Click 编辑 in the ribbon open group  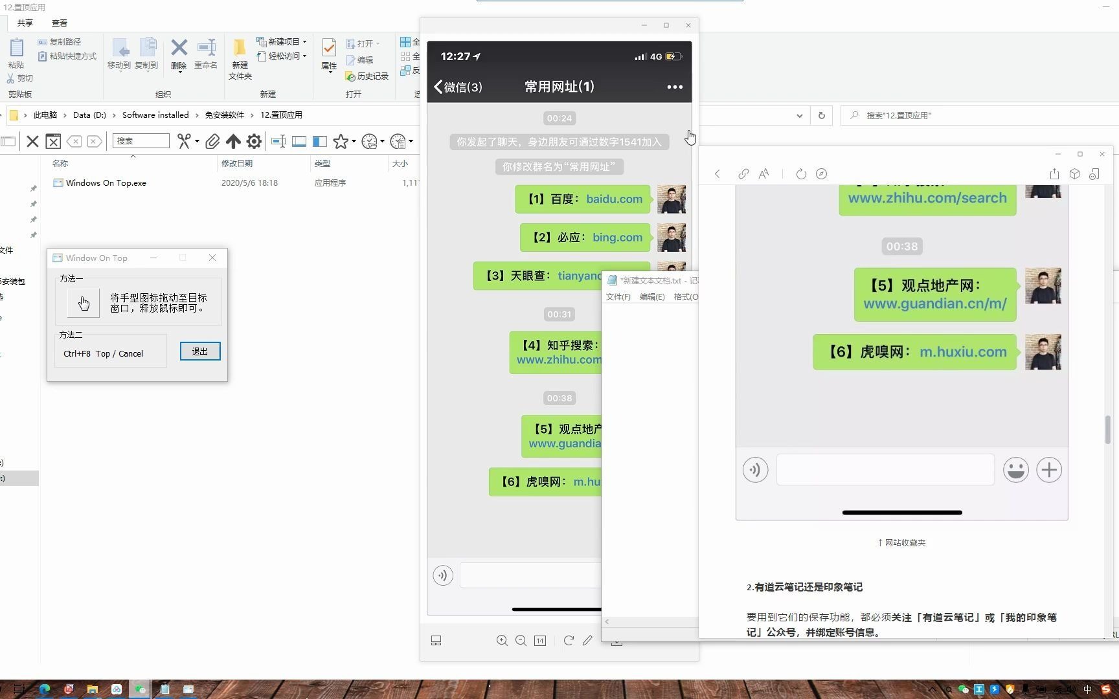[359, 60]
